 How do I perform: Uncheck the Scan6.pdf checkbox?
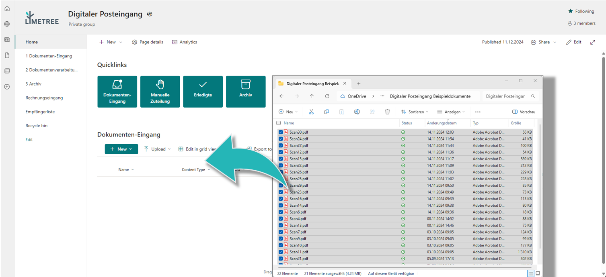pyautogui.click(x=281, y=212)
